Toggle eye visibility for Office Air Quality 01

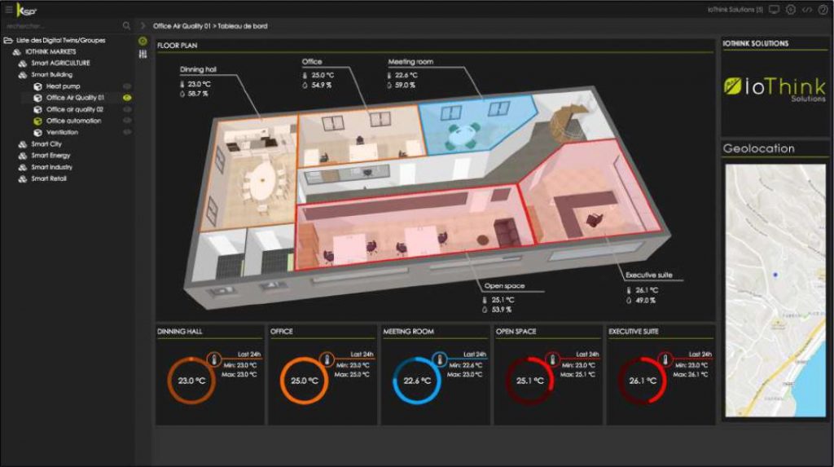pyautogui.click(x=127, y=98)
